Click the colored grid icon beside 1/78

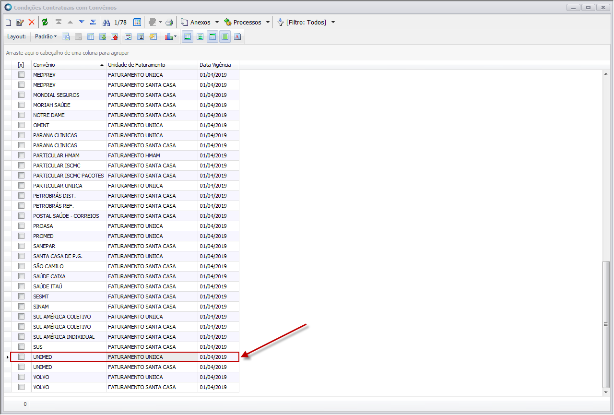(x=137, y=22)
